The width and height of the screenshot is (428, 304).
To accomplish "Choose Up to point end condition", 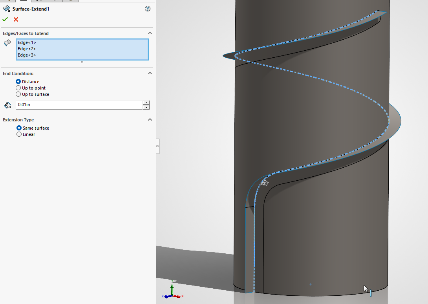I will point(18,88).
